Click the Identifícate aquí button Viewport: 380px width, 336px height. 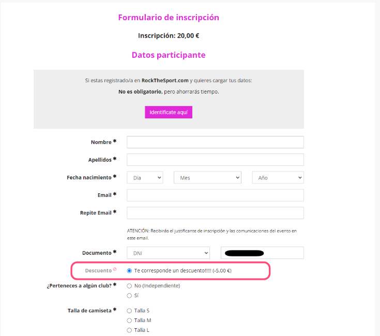(169, 112)
